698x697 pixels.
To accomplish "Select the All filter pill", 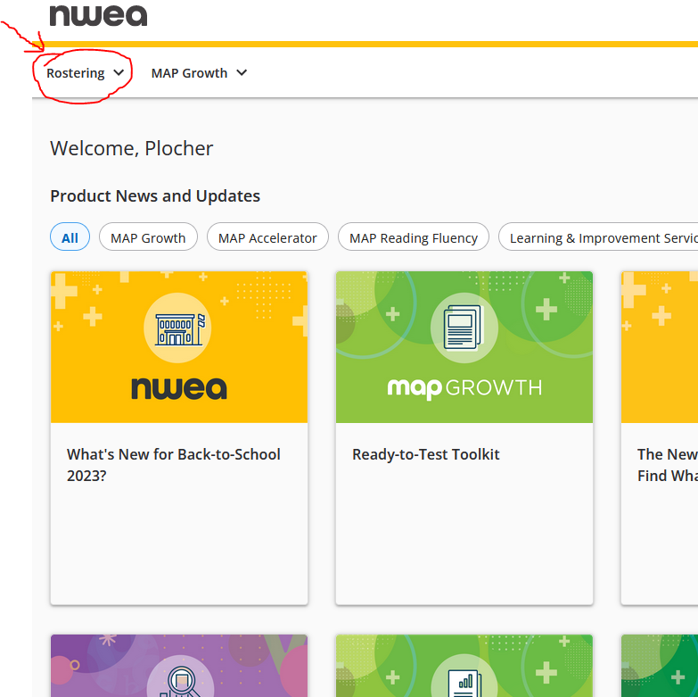I will coord(70,236).
